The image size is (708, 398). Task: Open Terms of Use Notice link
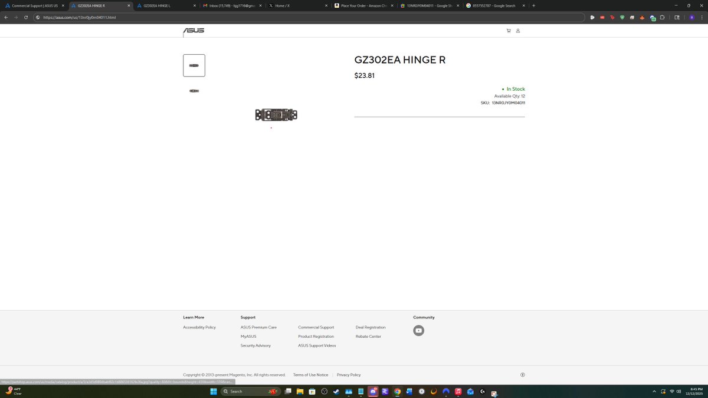tap(310, 375)
